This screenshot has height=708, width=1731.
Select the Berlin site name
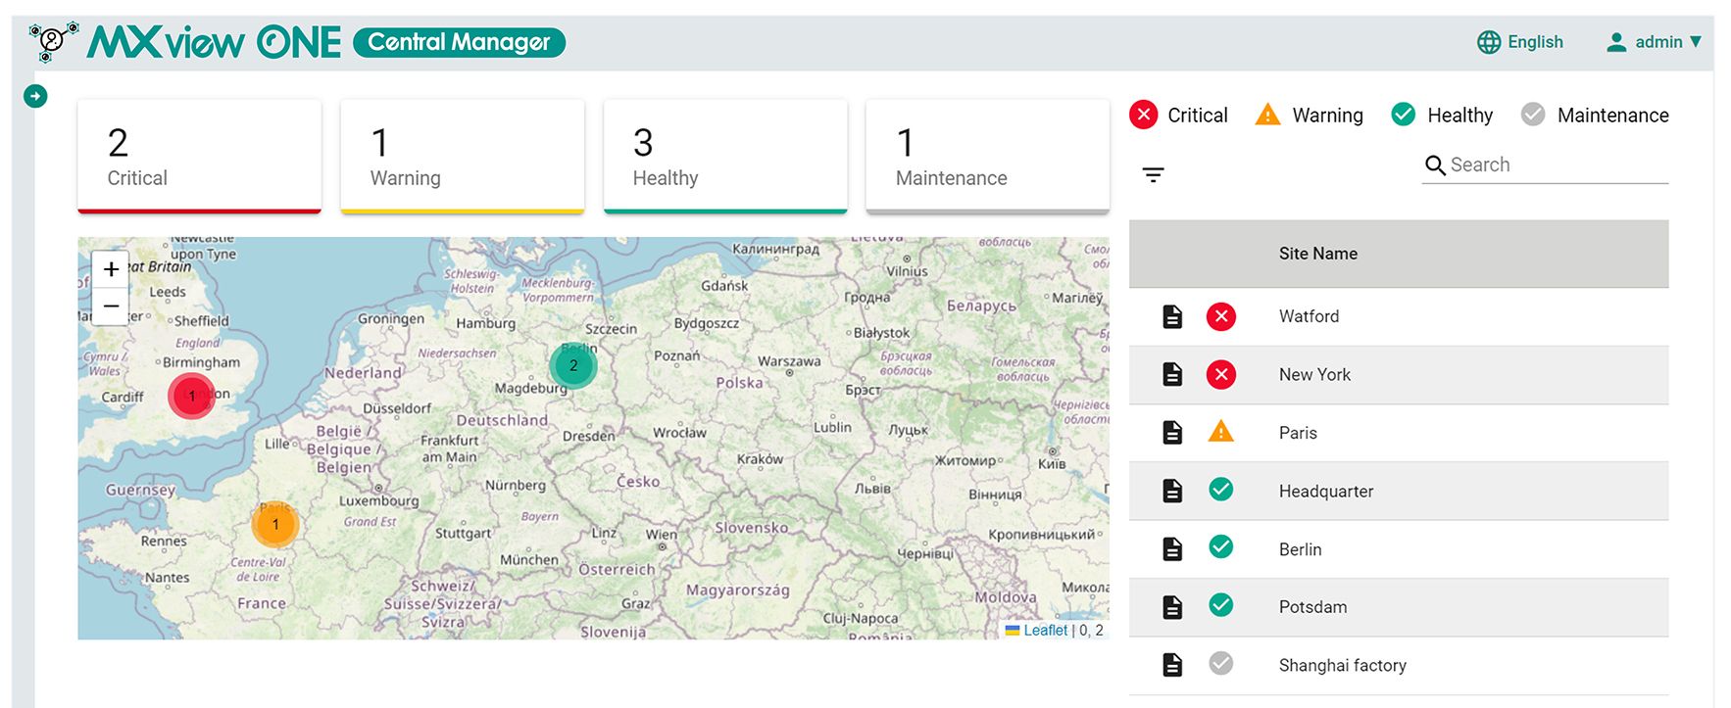pyautogui.click(x=1300, y=549)
